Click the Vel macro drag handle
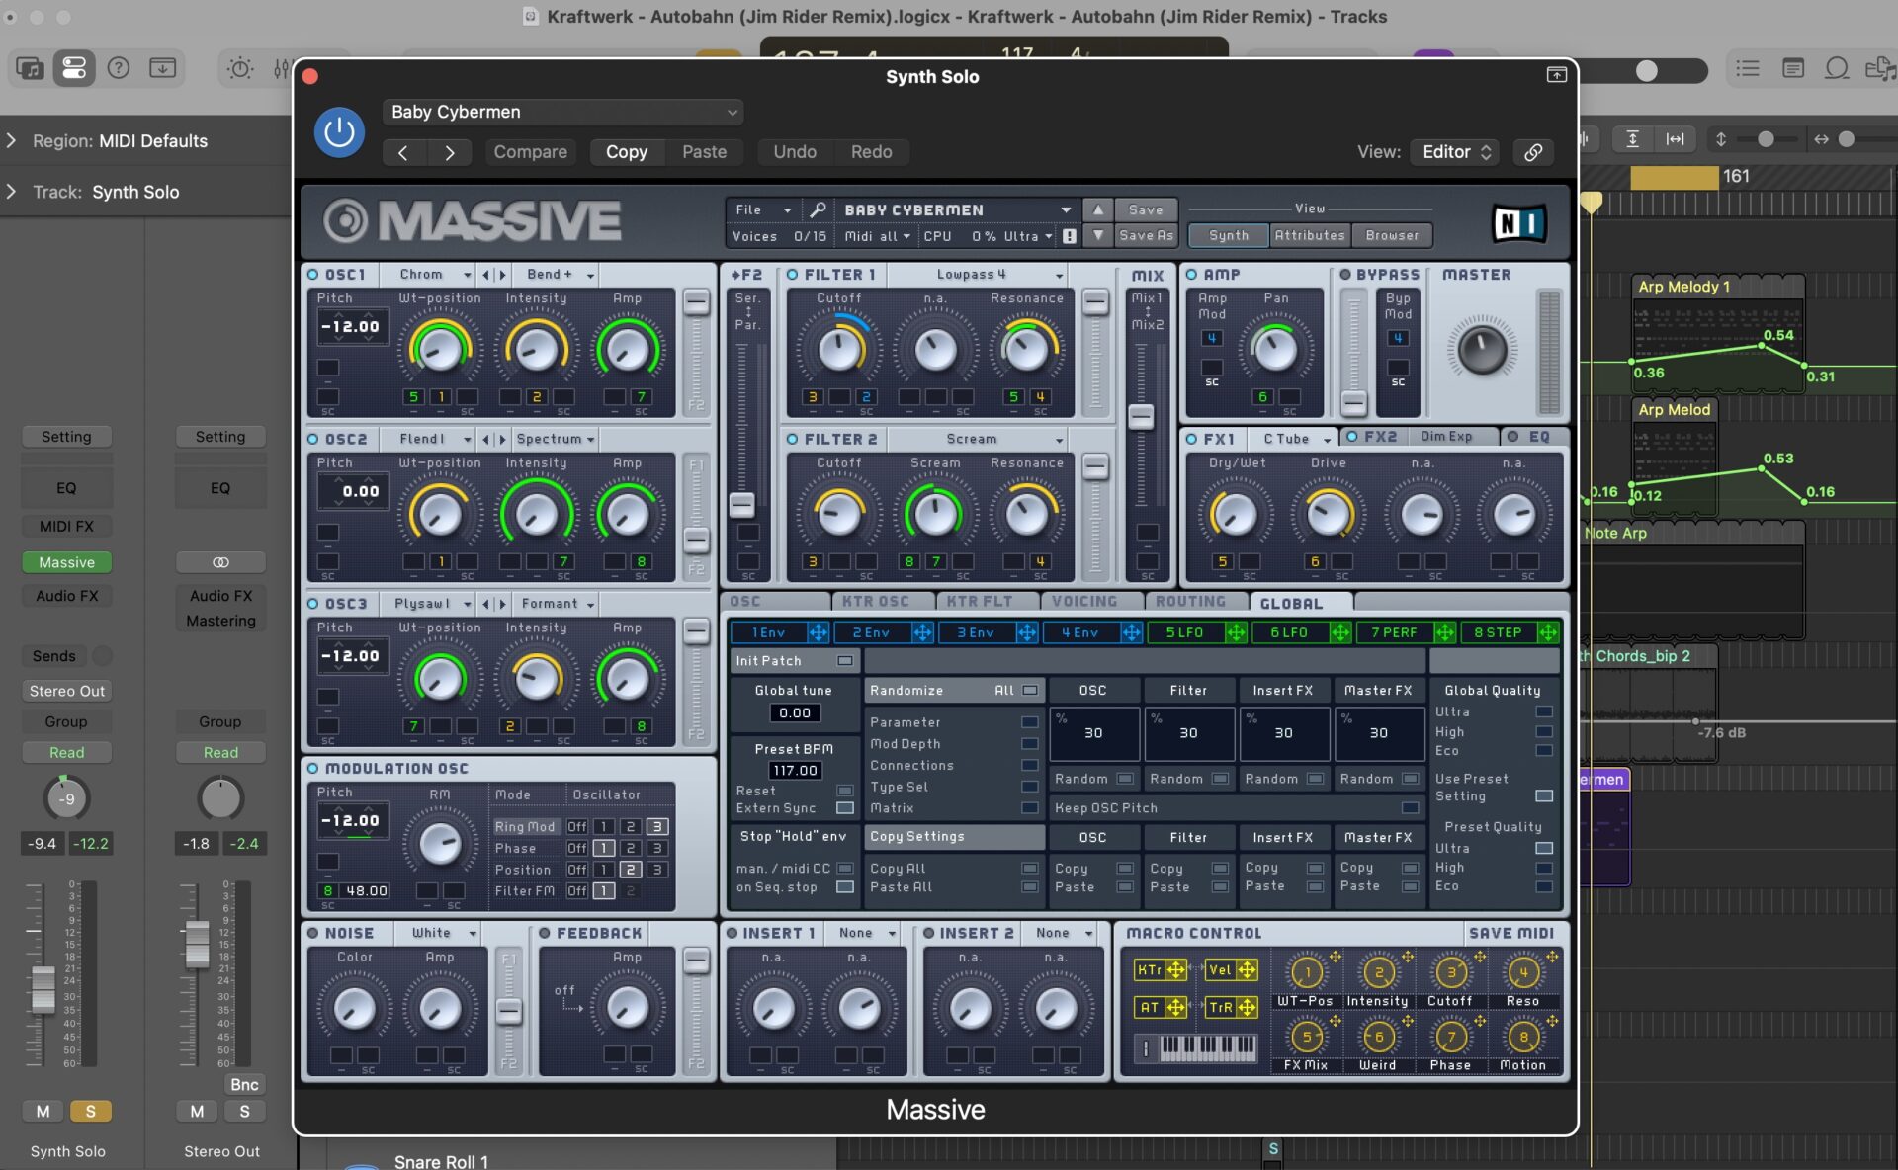 (x=1247, y=970)
